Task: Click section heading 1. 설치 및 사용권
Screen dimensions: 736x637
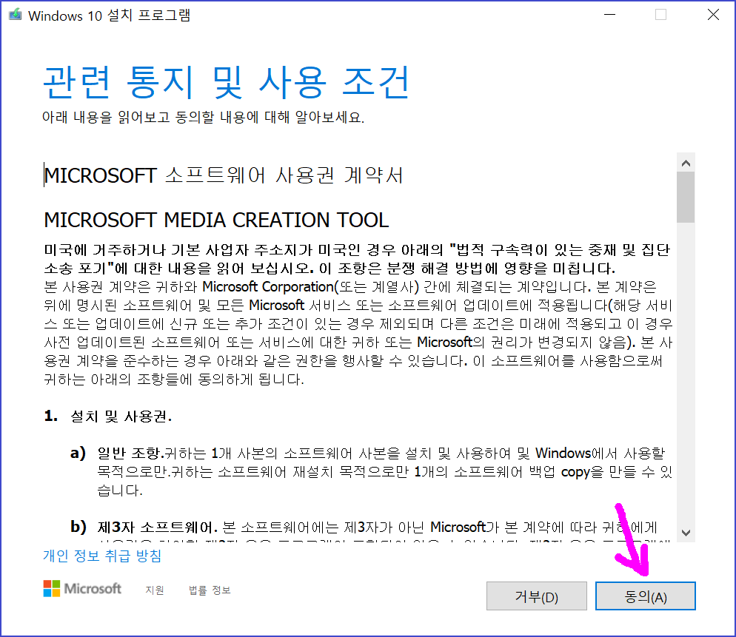Action: [108, 416]
